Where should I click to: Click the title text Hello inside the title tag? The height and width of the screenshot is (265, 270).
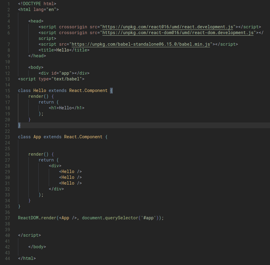click(63, 50)
